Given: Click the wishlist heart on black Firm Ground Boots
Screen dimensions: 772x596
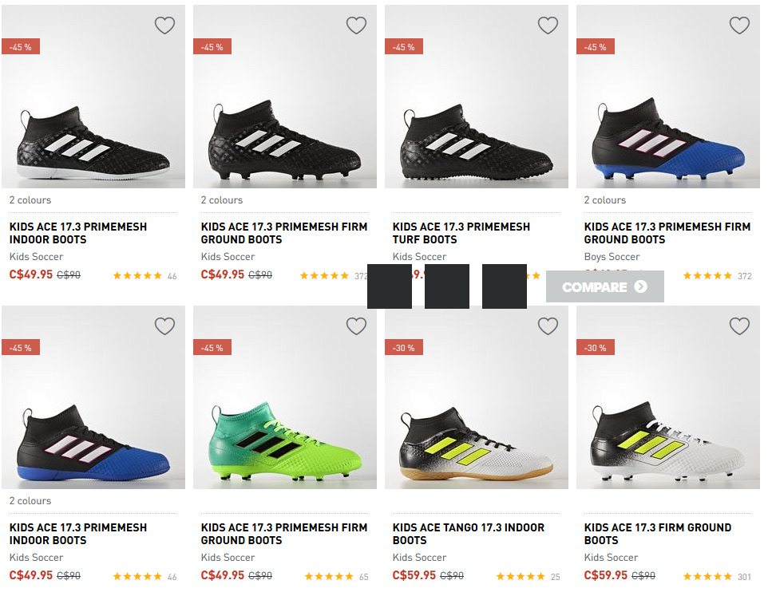Looking at the screenshot, I should coord(356,25).
